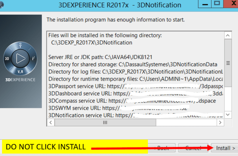Click the 3DEXPERIENCE label under the compass
The width and height of the screenshot is (238, 156).
click(x=20, y=80)
